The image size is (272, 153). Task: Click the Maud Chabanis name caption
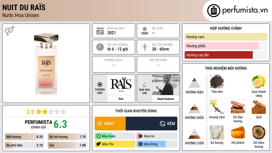(166, 99)
